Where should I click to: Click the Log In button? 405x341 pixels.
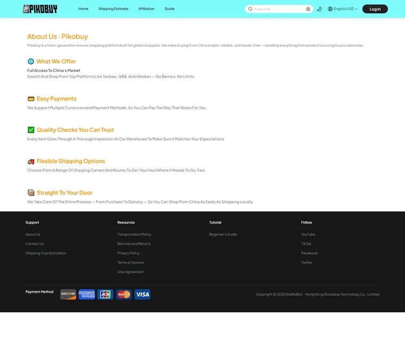tap(375, 9)
